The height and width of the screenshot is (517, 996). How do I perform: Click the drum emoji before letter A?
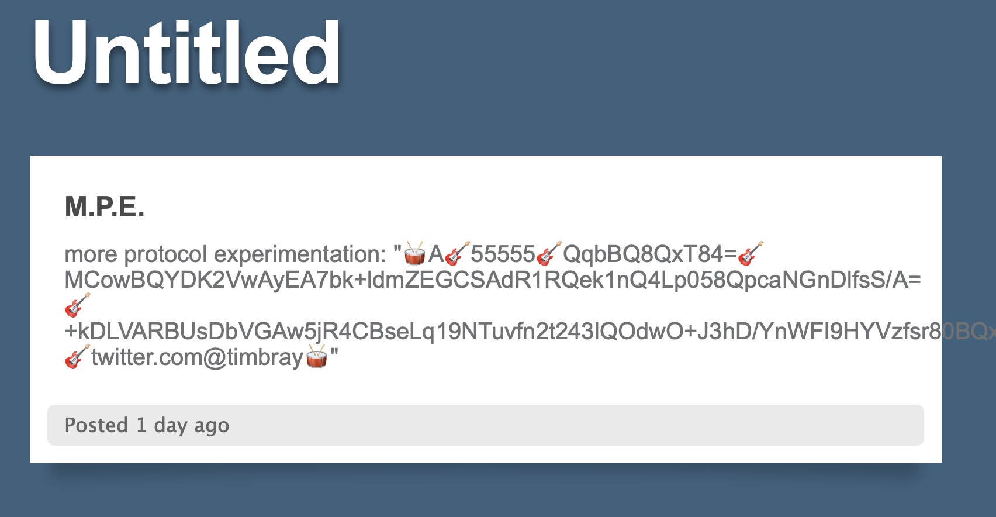pos(415,254)
